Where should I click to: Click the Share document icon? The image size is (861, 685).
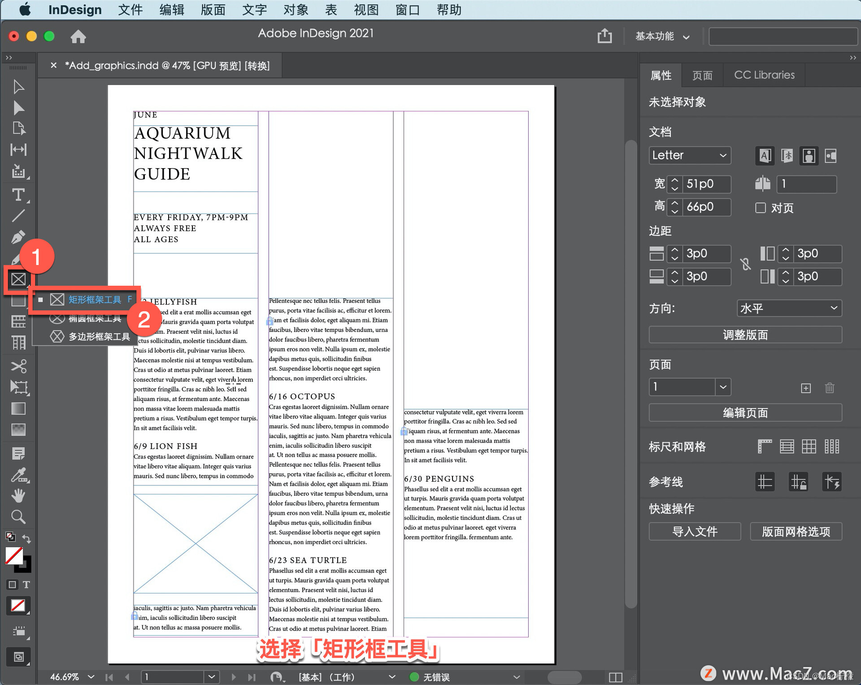(604, 36)
